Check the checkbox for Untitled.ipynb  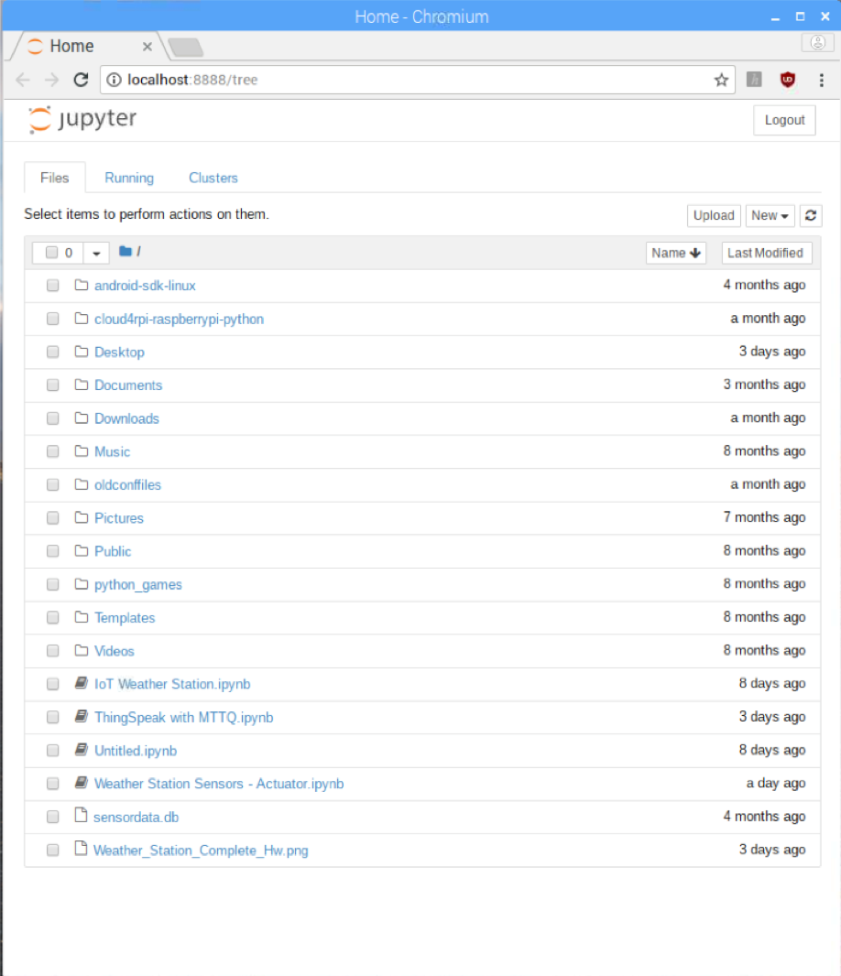click(x=52, y=750)
